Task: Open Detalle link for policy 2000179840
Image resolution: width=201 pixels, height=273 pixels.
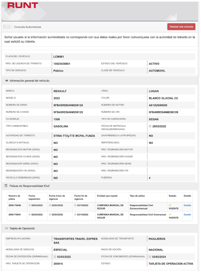Action: tap(187, 205)
